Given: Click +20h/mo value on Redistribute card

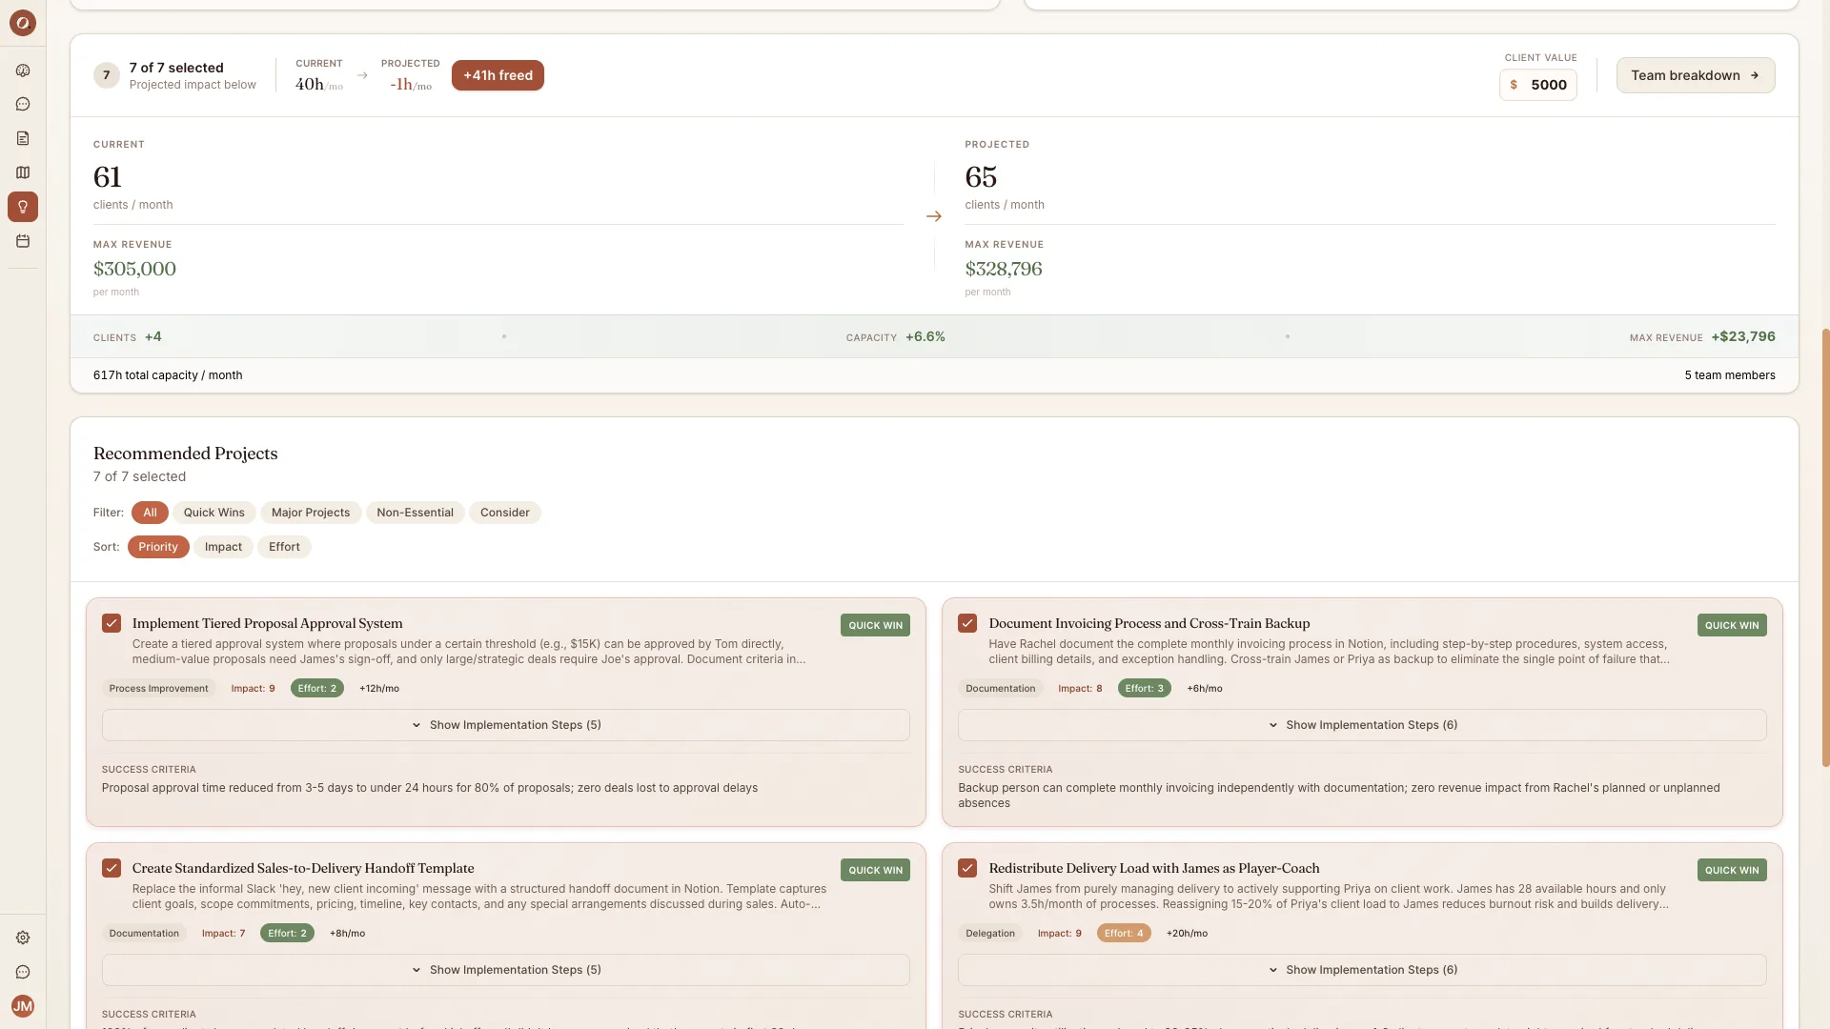Looking at the screenshot, I should pos(1187,933).
